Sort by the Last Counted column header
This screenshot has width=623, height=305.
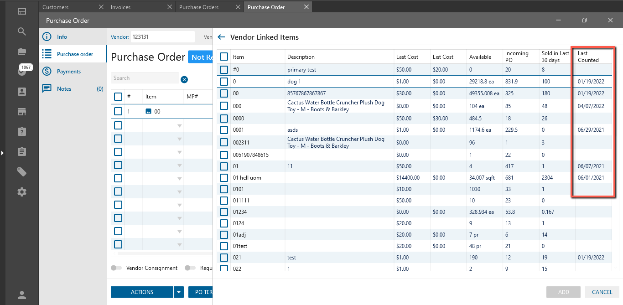coord(588,57)
